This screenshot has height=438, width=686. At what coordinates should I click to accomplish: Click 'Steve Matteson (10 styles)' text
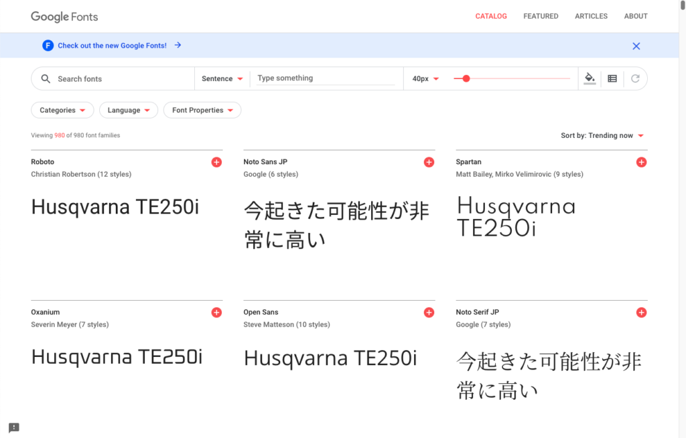tap(287, 324)
